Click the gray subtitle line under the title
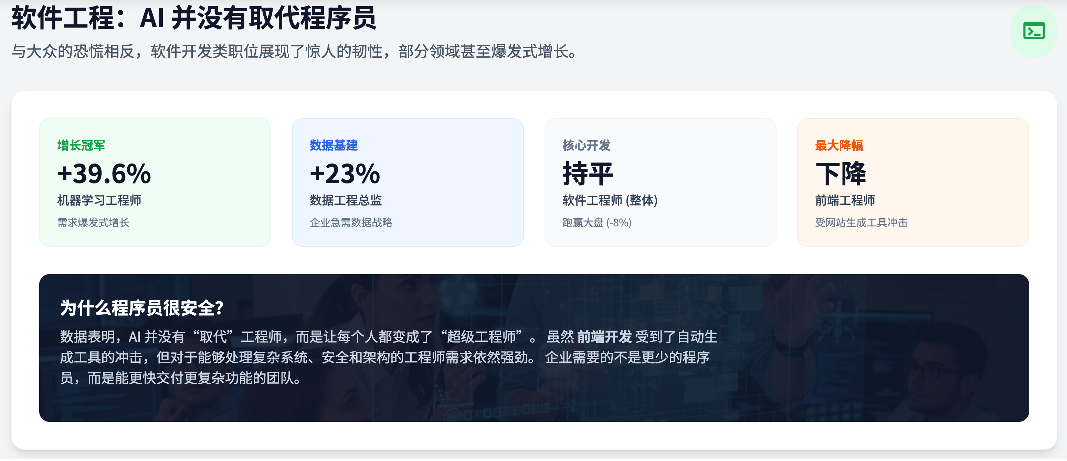Viewport: 1067px width, 461px height. pos(293,52)
